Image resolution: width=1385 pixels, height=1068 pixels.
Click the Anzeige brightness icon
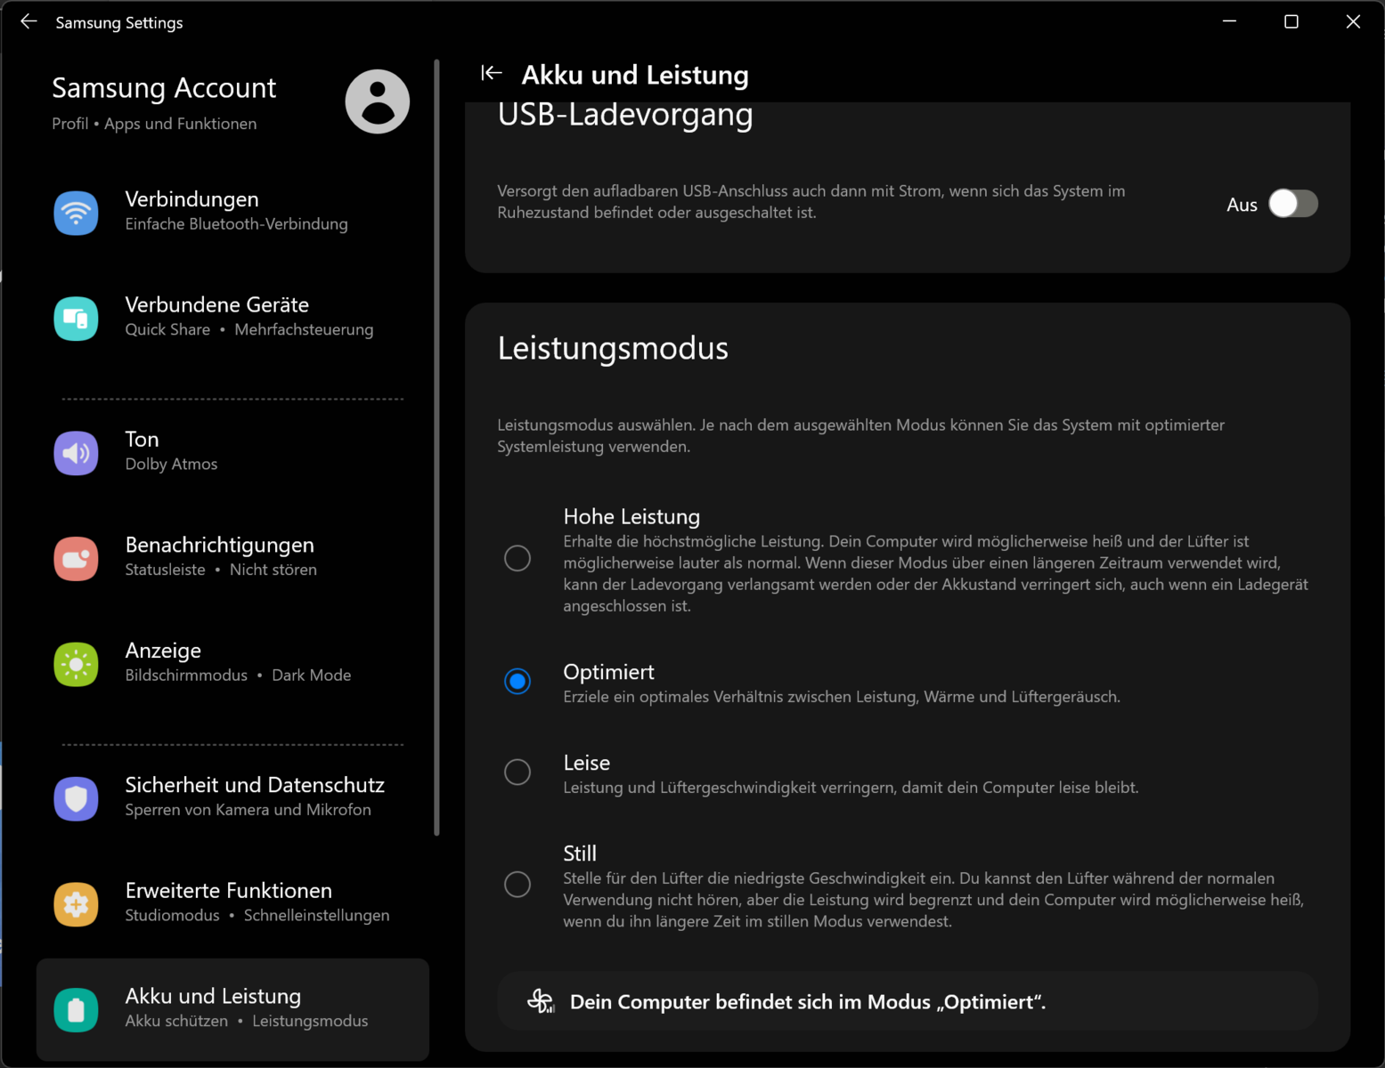click(x=77, y=665)
